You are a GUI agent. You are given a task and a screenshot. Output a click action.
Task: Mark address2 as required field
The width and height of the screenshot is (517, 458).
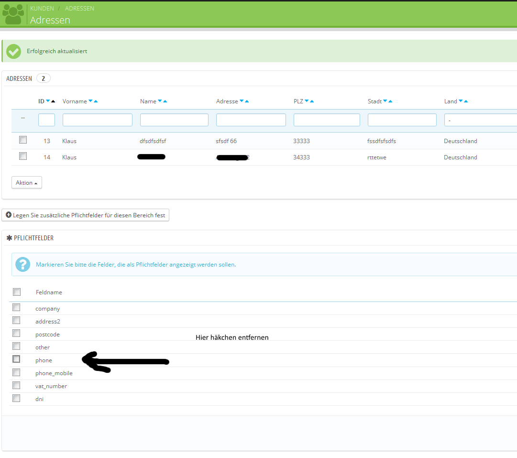[x=16, y=320]
